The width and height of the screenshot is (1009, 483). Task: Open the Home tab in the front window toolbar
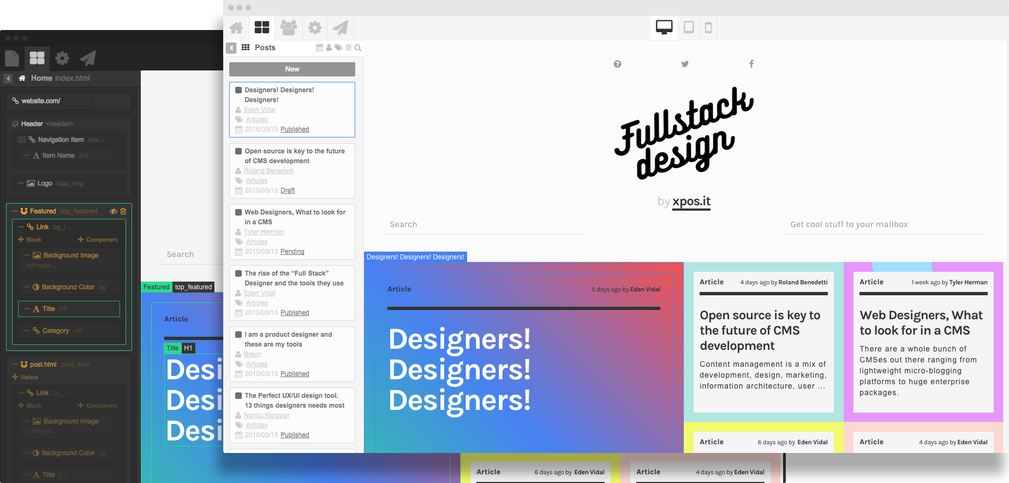click(236, 28)
